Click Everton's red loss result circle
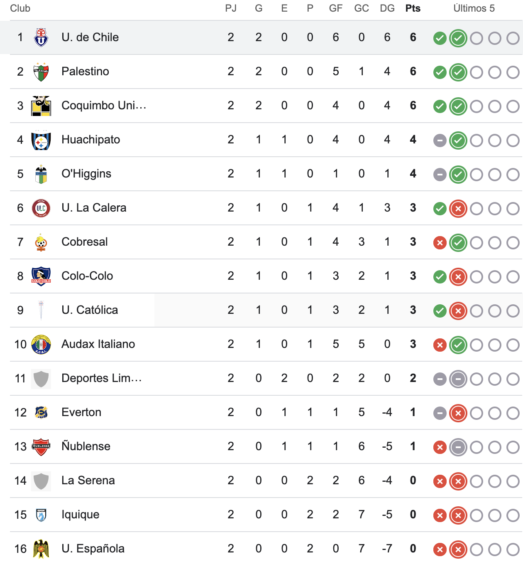The image size is (523, 562). click(458, 413)
